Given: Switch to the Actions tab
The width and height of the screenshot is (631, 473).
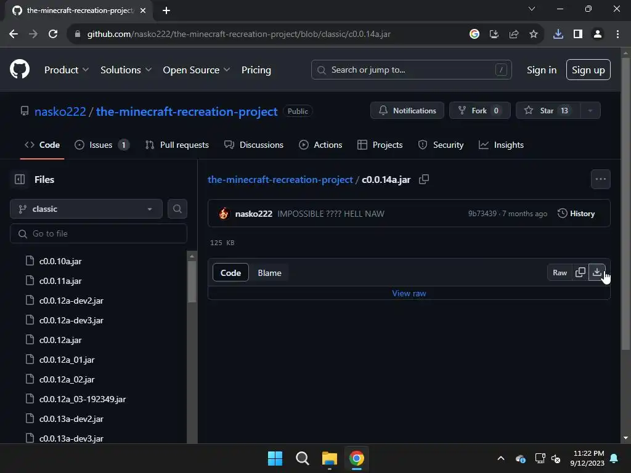Looking at the screenshot, I should pos(320,145).
